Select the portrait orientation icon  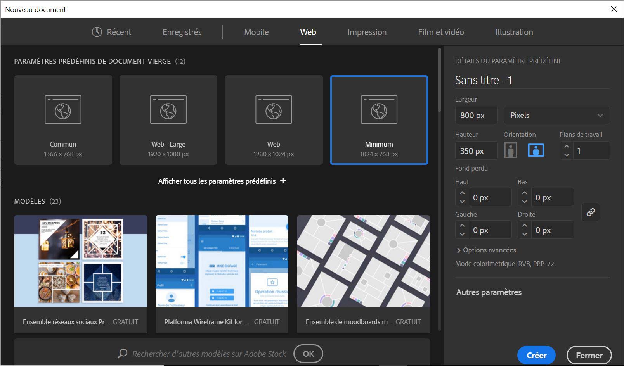510,150
